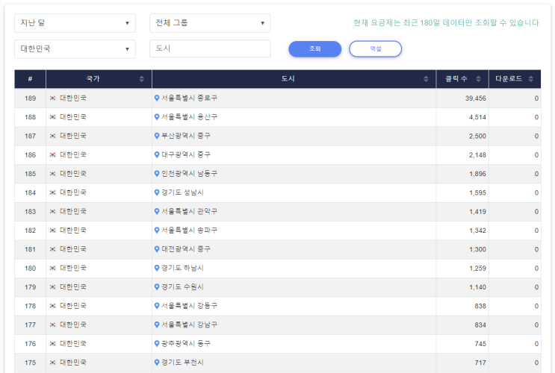
Task: Select the click count 1,419
Action: (477, 212)
